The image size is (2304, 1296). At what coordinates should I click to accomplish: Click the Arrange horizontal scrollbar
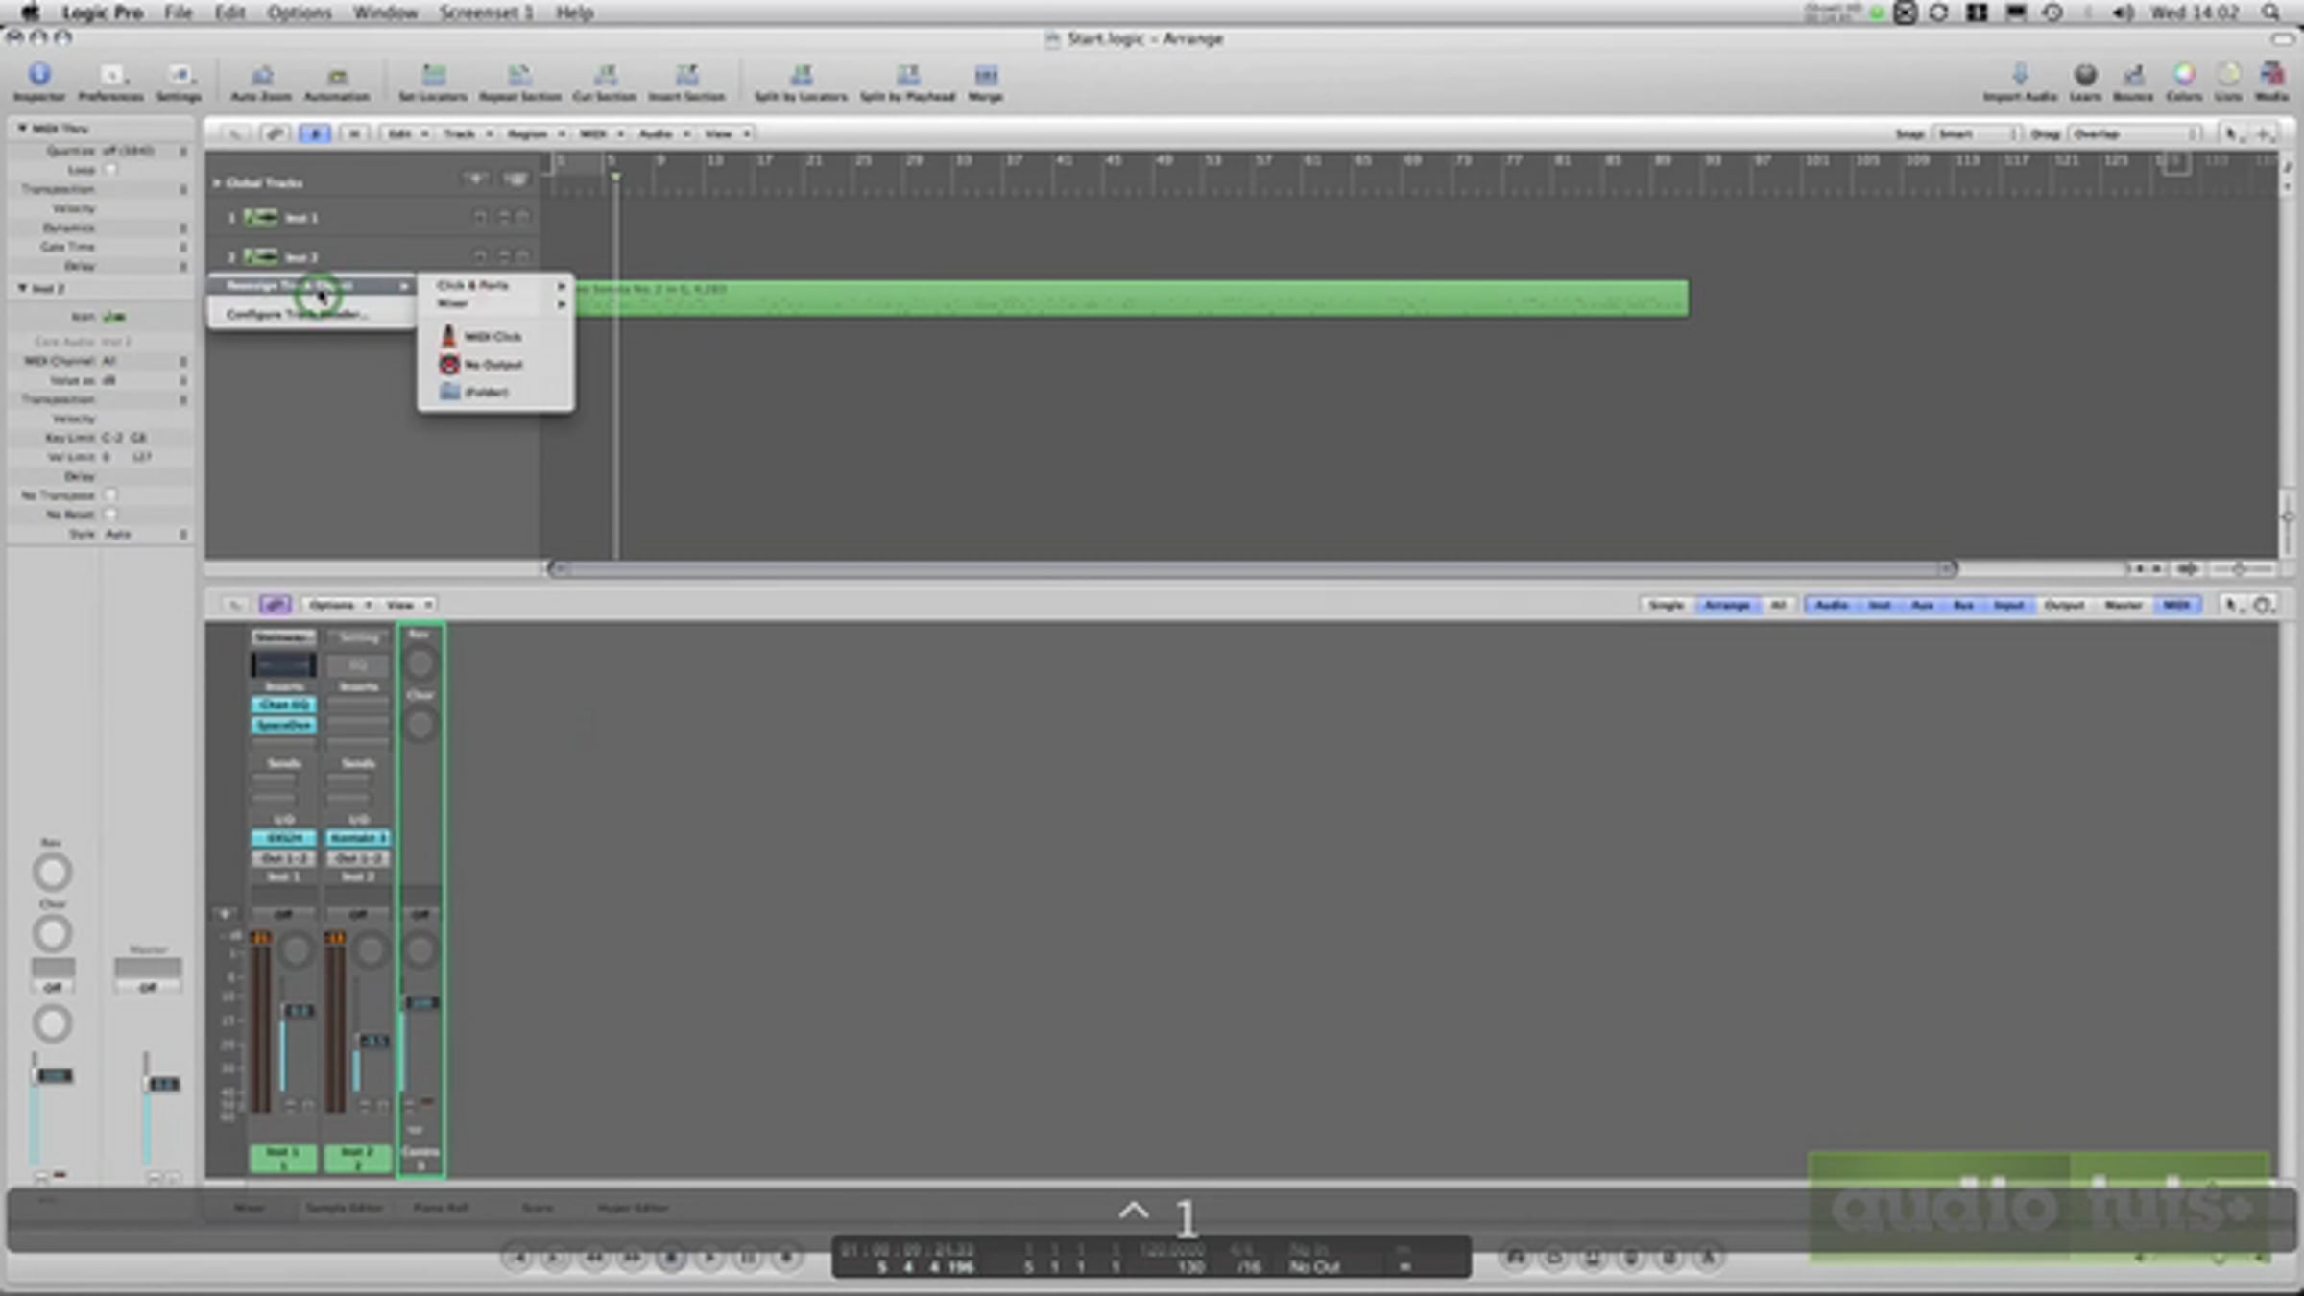tap(1252, 569)
